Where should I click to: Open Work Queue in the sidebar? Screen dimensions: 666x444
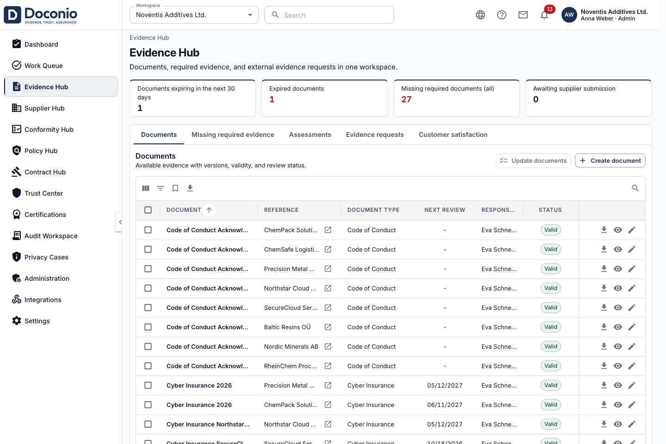coord(61,66)
